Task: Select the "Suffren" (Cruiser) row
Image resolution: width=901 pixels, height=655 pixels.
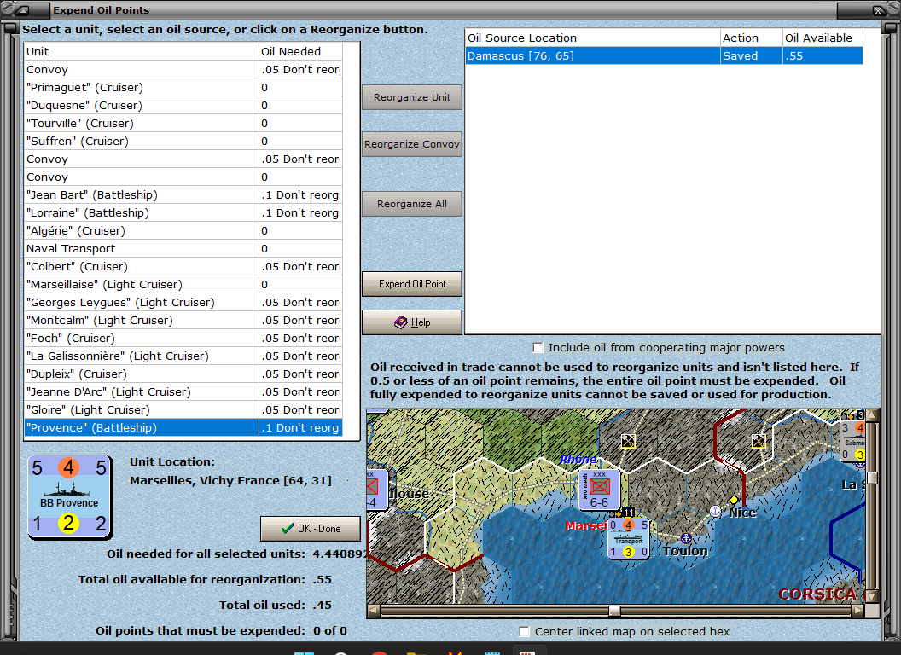Action: coord(183,141)
